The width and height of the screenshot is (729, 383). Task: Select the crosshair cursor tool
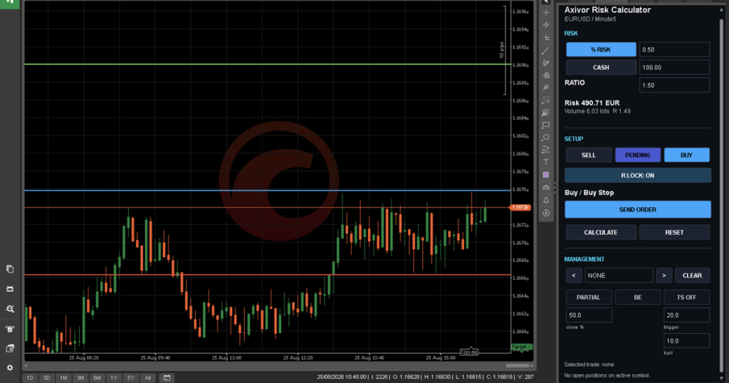(546, 13)
